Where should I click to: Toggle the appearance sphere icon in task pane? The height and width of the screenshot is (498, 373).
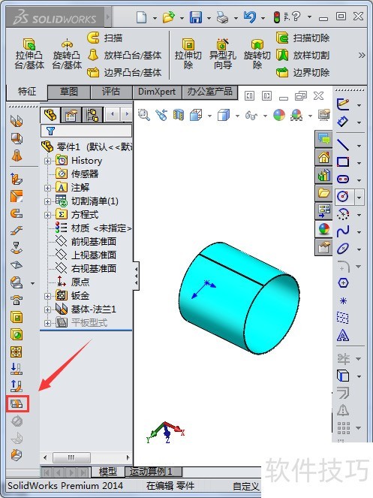click(323, 229)
